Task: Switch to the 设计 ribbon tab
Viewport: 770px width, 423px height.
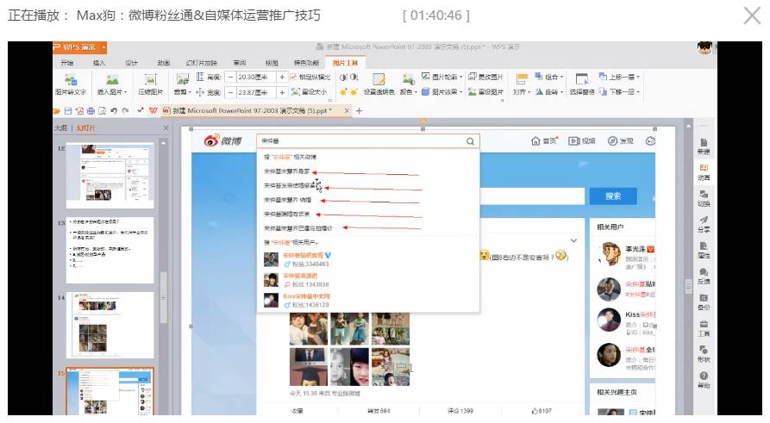Action: coord(131,63)
